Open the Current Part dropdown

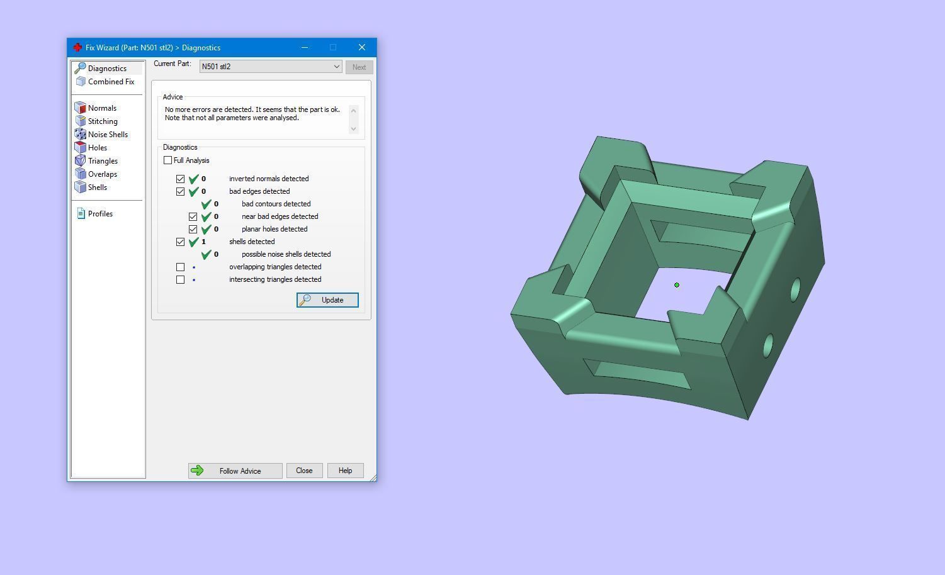point(271,67)
